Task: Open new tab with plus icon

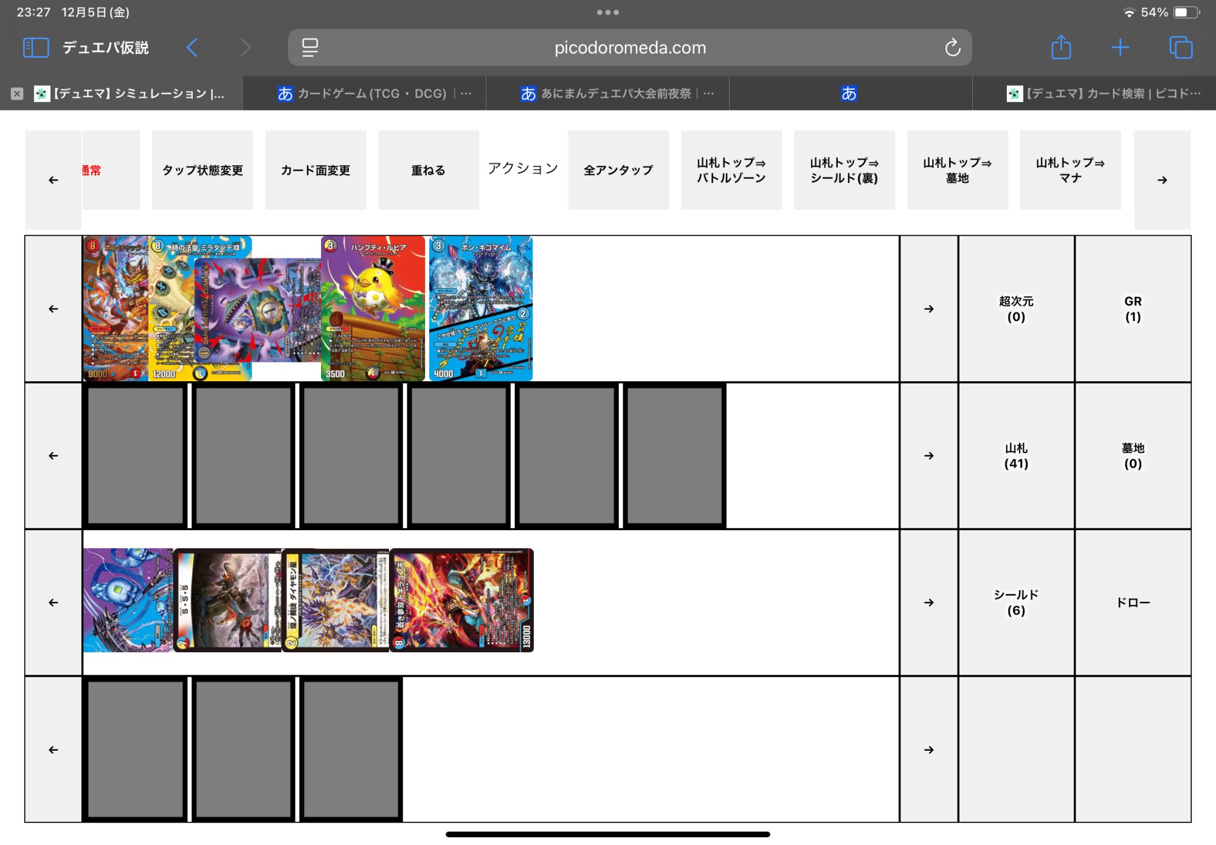Action: pyautogui.click(x=1120, y=47)
